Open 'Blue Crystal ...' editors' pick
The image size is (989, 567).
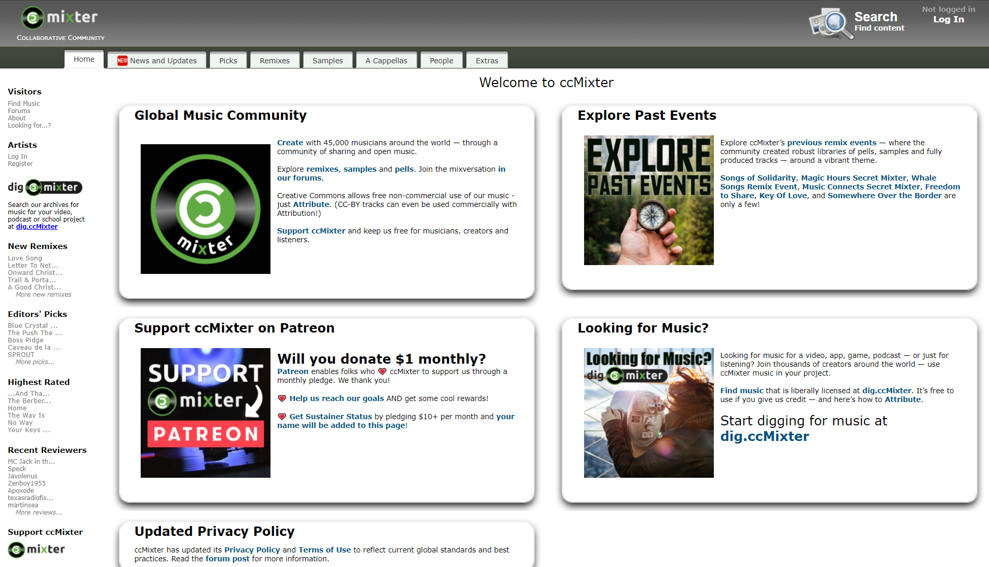(x=33, y=326)
